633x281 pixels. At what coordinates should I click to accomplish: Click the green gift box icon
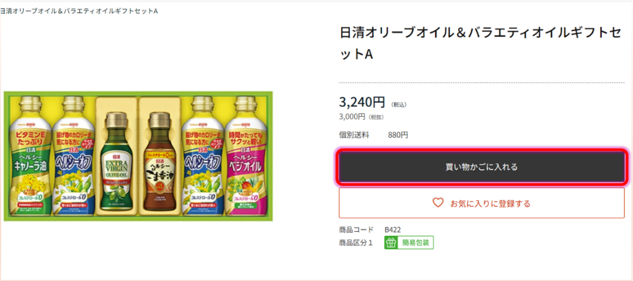(x=390, y=243)
